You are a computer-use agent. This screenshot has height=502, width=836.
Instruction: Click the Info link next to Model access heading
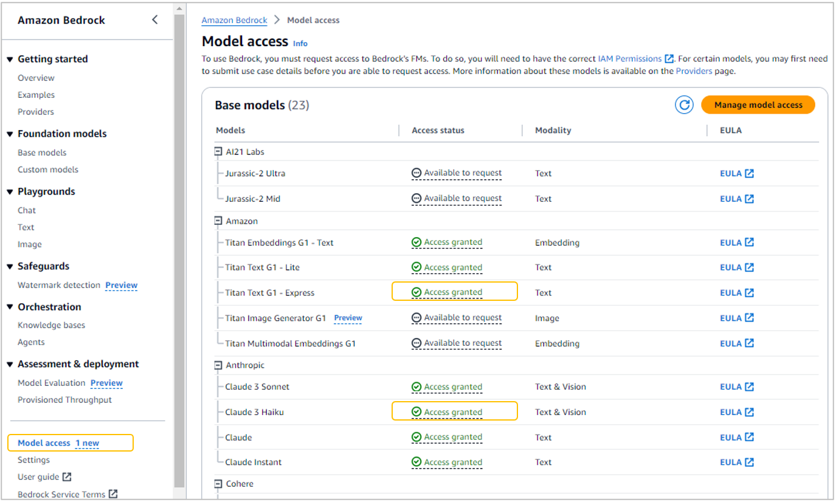tap(300, 44)
